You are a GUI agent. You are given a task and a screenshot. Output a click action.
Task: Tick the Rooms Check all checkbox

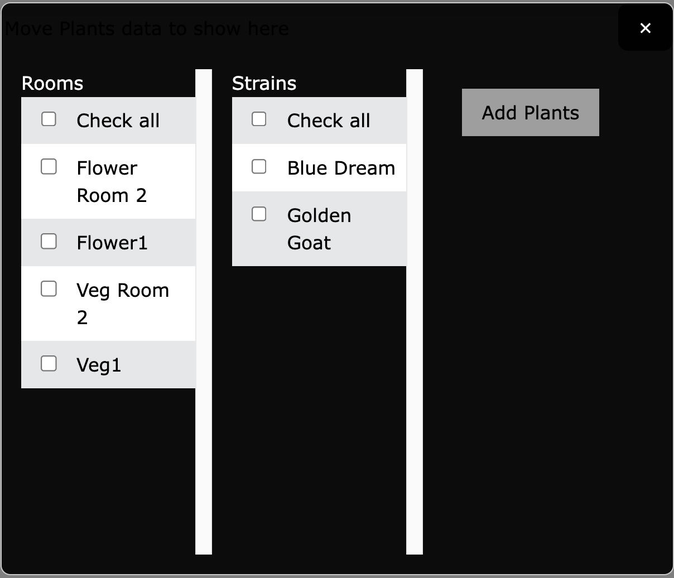click(49, 119)
